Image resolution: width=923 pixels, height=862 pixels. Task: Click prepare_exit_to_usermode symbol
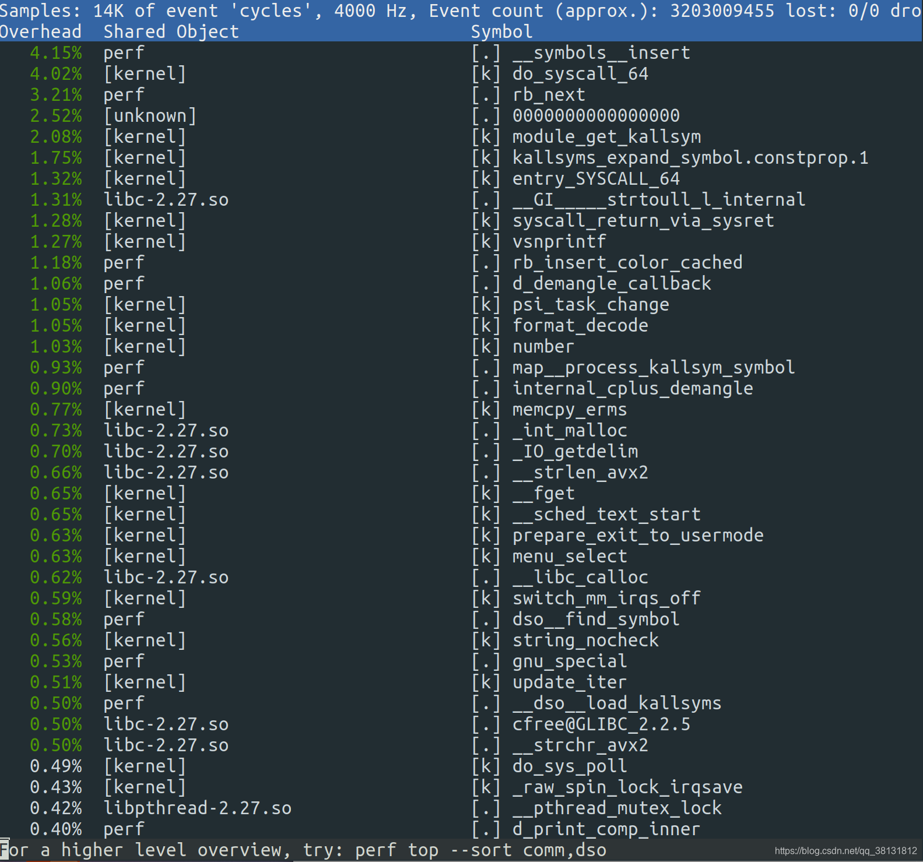point(638,535)
